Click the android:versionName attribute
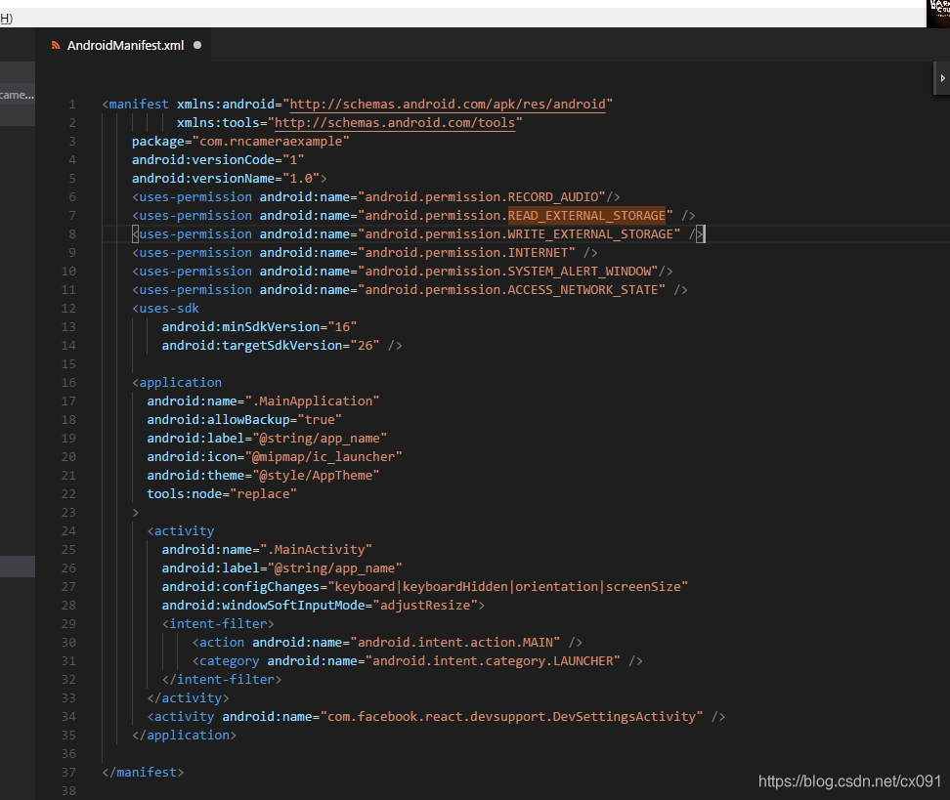 [x=203, y=179]
